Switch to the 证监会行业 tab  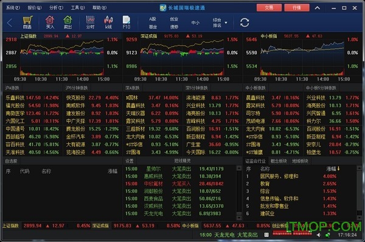pyautogui.click(x=255, y=161)
